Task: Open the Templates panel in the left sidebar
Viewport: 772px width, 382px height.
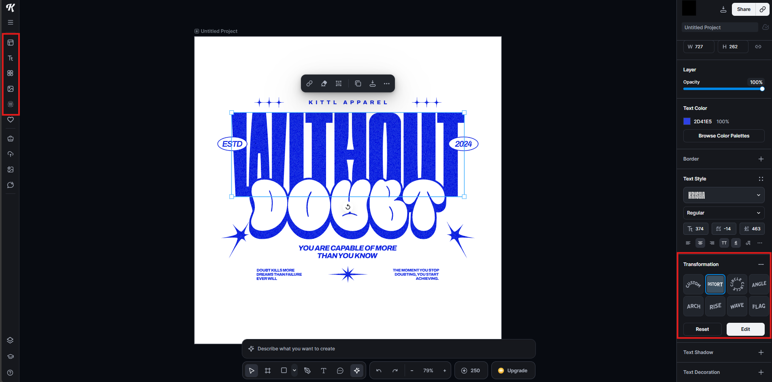Action: tap(11, 43)
